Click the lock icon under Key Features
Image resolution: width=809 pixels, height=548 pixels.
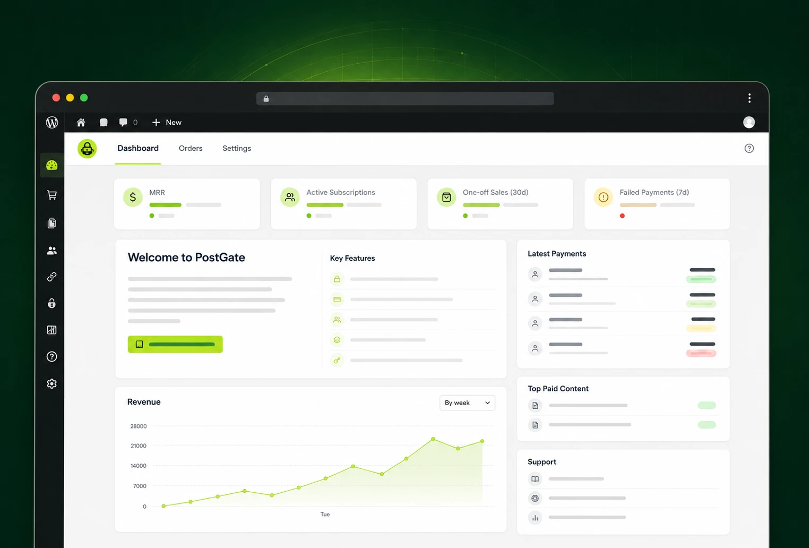(x=337, y=279)
